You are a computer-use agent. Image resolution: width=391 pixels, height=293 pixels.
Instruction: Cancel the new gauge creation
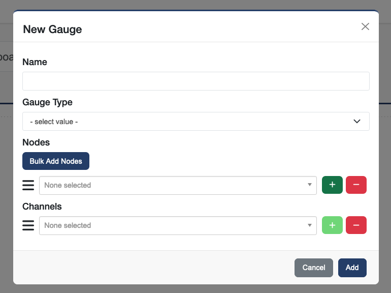click(313, 268)
